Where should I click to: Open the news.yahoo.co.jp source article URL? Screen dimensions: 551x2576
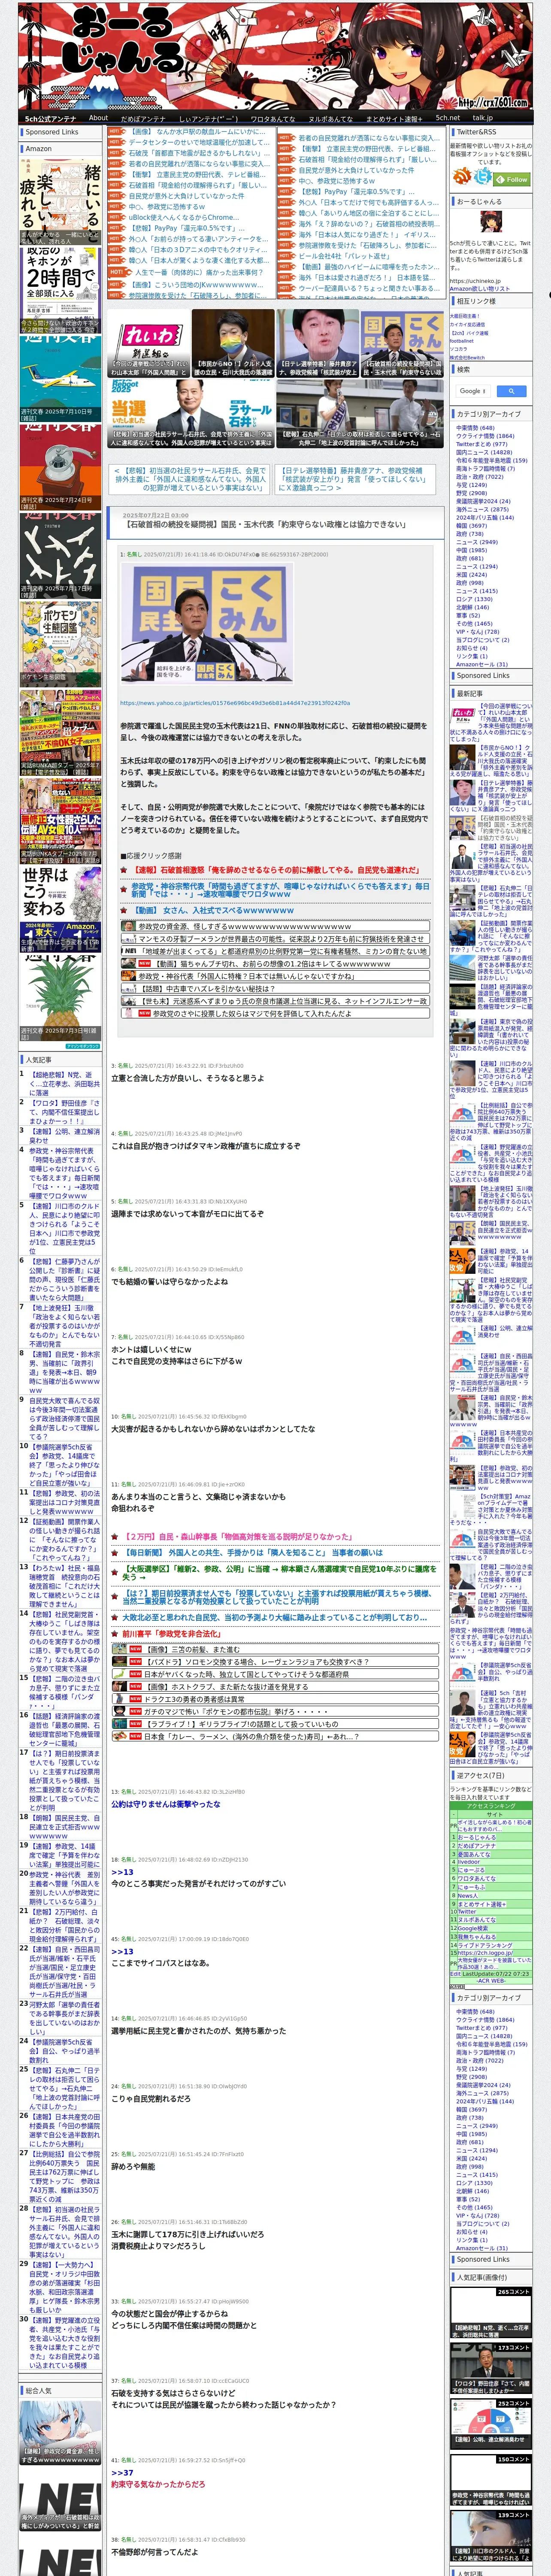235,703
